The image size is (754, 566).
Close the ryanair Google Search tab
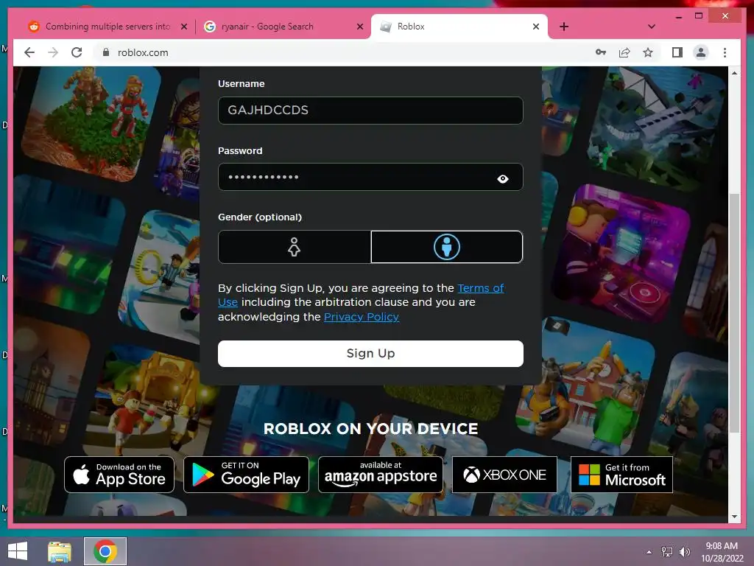[359, 27]
